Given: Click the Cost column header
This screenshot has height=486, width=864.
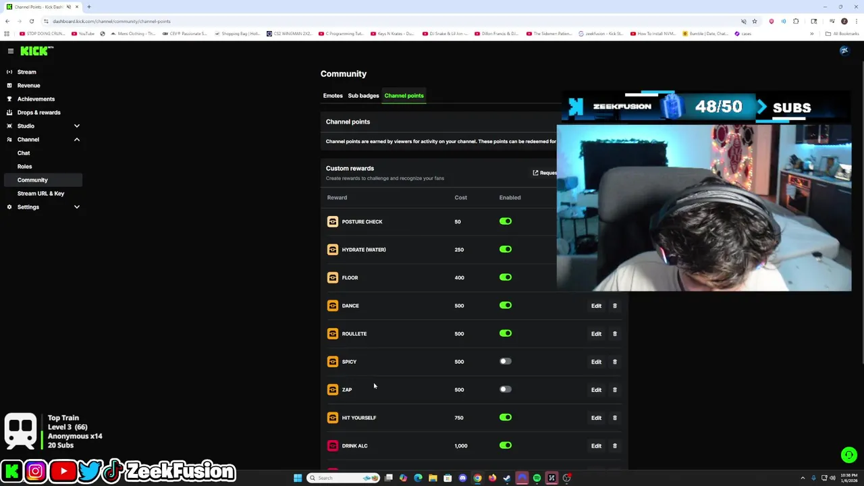Looking at the screenshot, I should coord(460,197).
